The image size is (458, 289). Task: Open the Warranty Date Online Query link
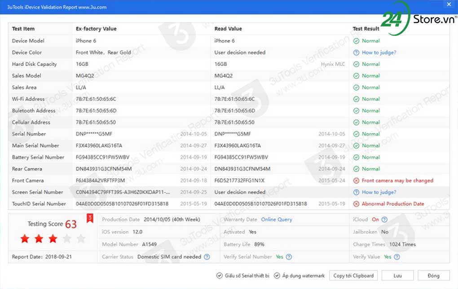277,219
